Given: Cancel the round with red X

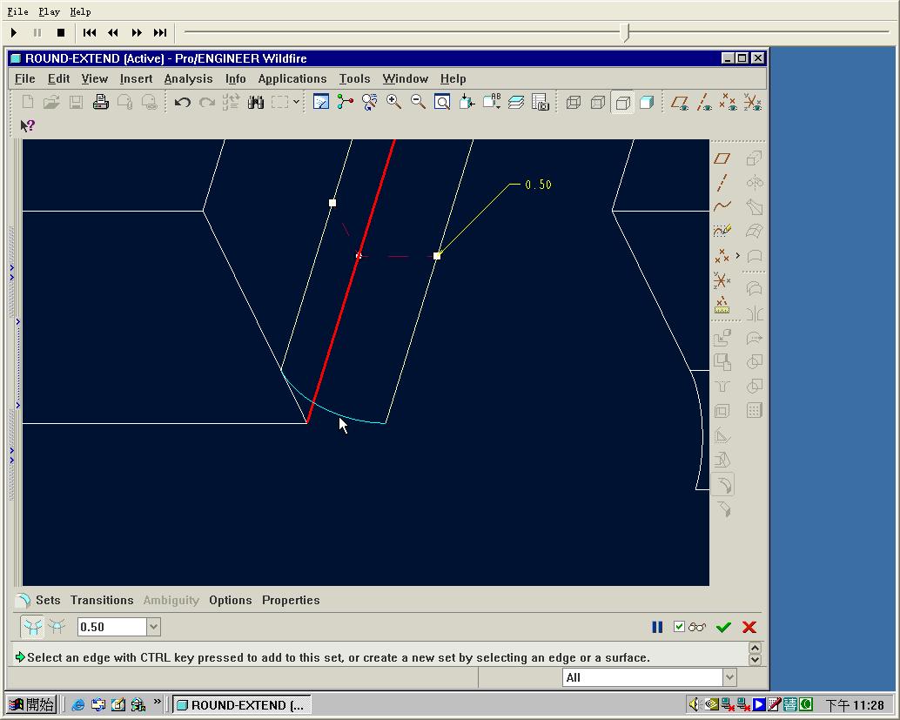Looking at the screenshot, I should tap(749, 627).
